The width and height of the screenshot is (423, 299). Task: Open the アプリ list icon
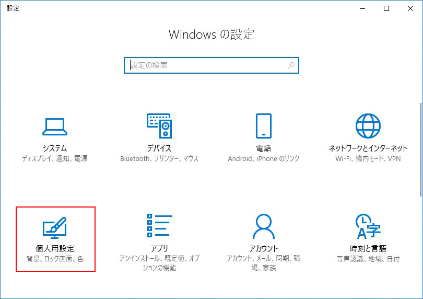coord(159,225)
